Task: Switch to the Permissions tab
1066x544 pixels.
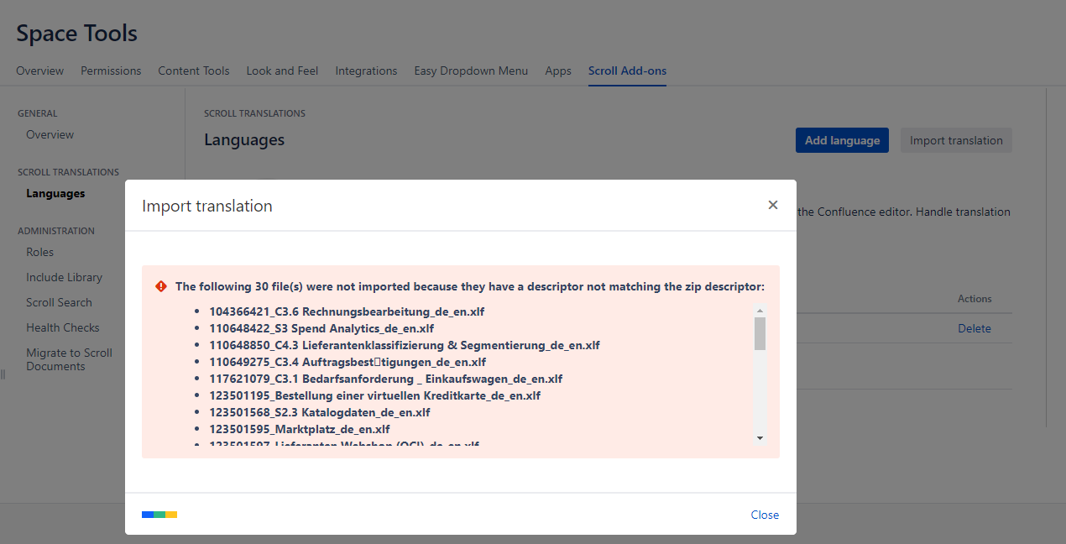Action: 111,71
